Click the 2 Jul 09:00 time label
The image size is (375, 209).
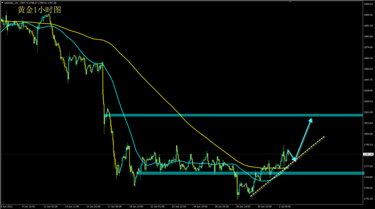coord(285,207)
